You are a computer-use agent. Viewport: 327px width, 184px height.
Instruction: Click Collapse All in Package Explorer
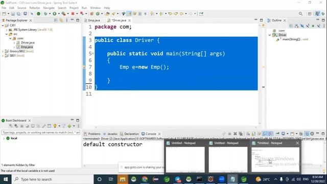[x=56, y=20]
